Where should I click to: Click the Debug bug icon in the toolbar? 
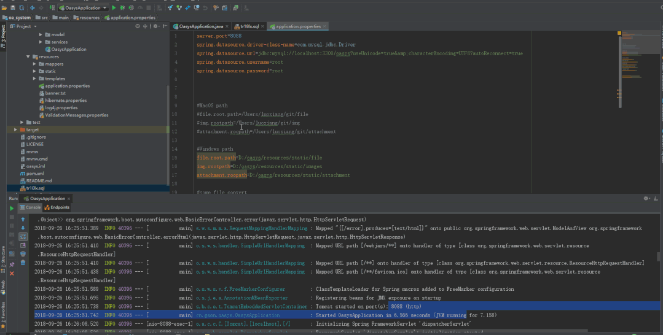coord(122,8)
